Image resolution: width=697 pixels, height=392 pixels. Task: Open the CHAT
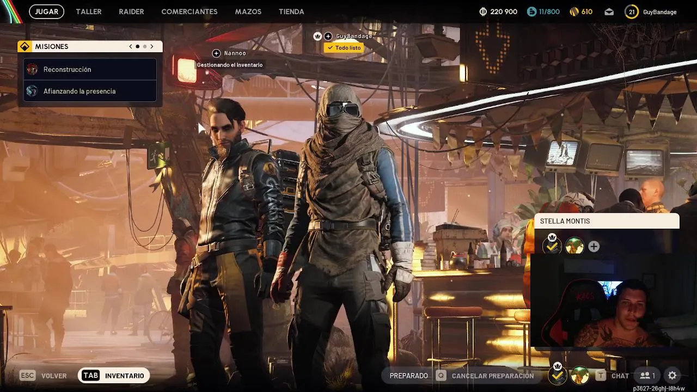pos(620,376)
